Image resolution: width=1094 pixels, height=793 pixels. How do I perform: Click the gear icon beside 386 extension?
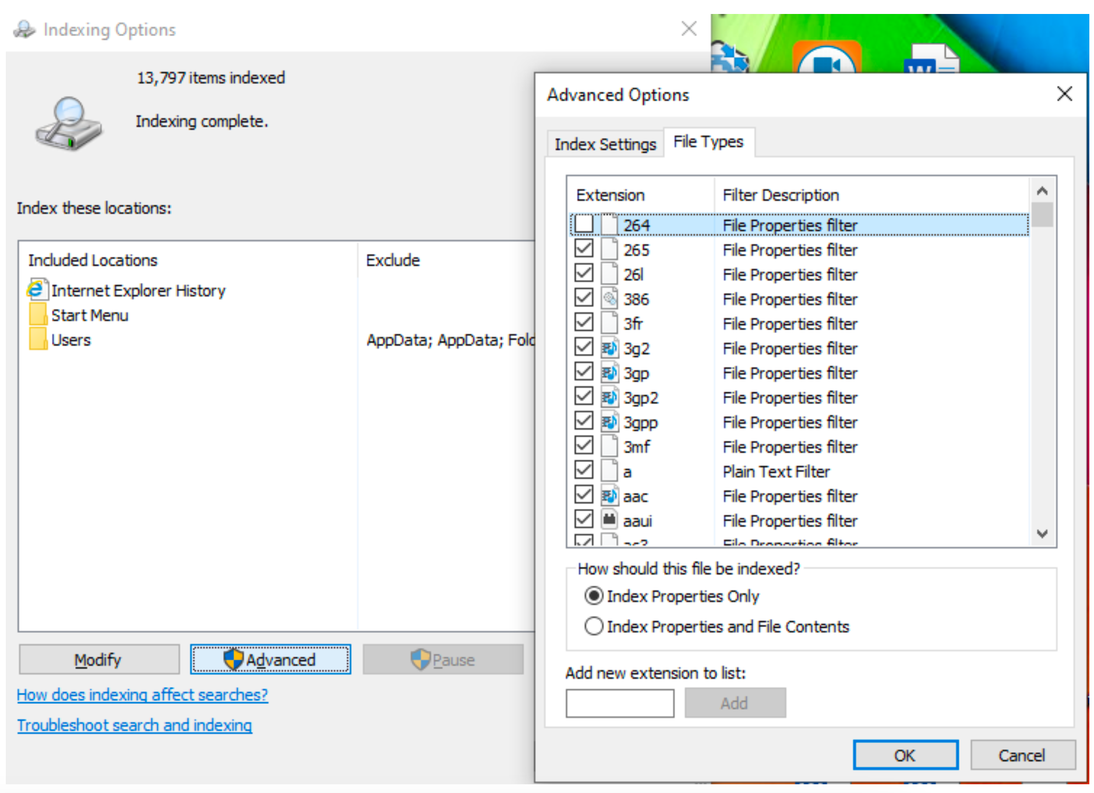(x=610, y=299)
